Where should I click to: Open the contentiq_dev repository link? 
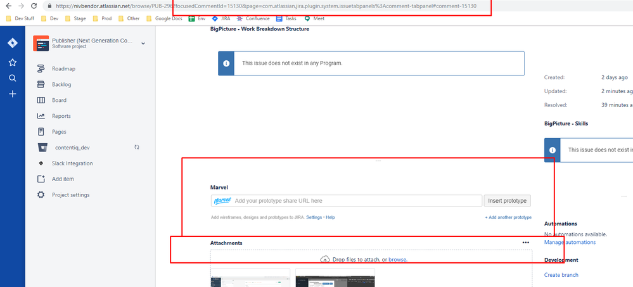click(72, 148)
